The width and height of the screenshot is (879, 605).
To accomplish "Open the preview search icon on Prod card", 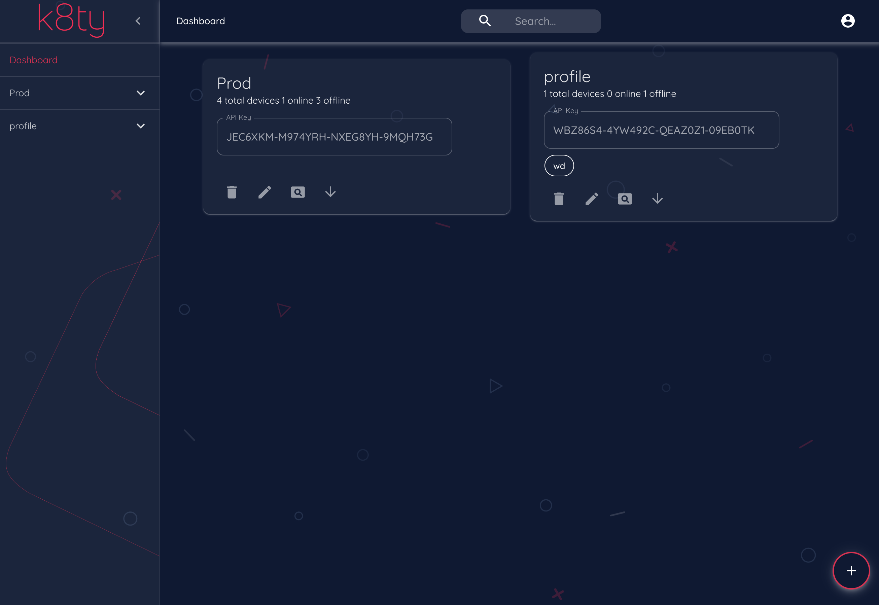I will (x=297, y=192).
